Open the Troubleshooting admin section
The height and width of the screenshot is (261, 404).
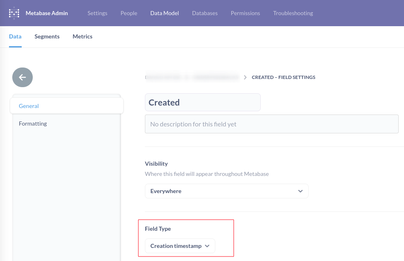pyautogui.click(x=293, y=13)
